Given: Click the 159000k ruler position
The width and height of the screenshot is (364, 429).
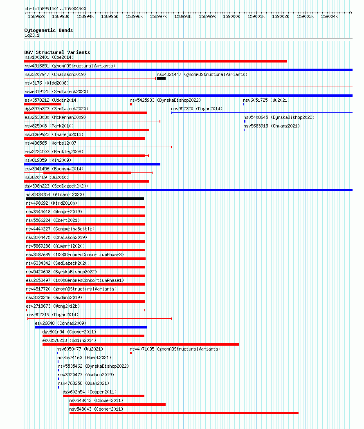Looking at the screenshot, I should [231, 16].
